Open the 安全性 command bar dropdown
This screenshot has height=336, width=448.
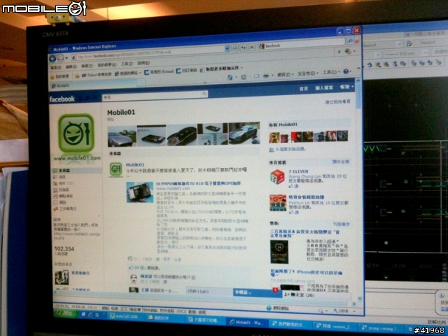tap(308, 73)
